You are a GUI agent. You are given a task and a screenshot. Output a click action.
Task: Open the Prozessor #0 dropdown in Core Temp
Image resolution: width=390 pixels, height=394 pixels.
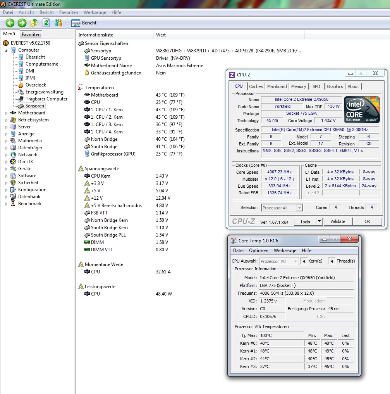(x=279, y=261)
